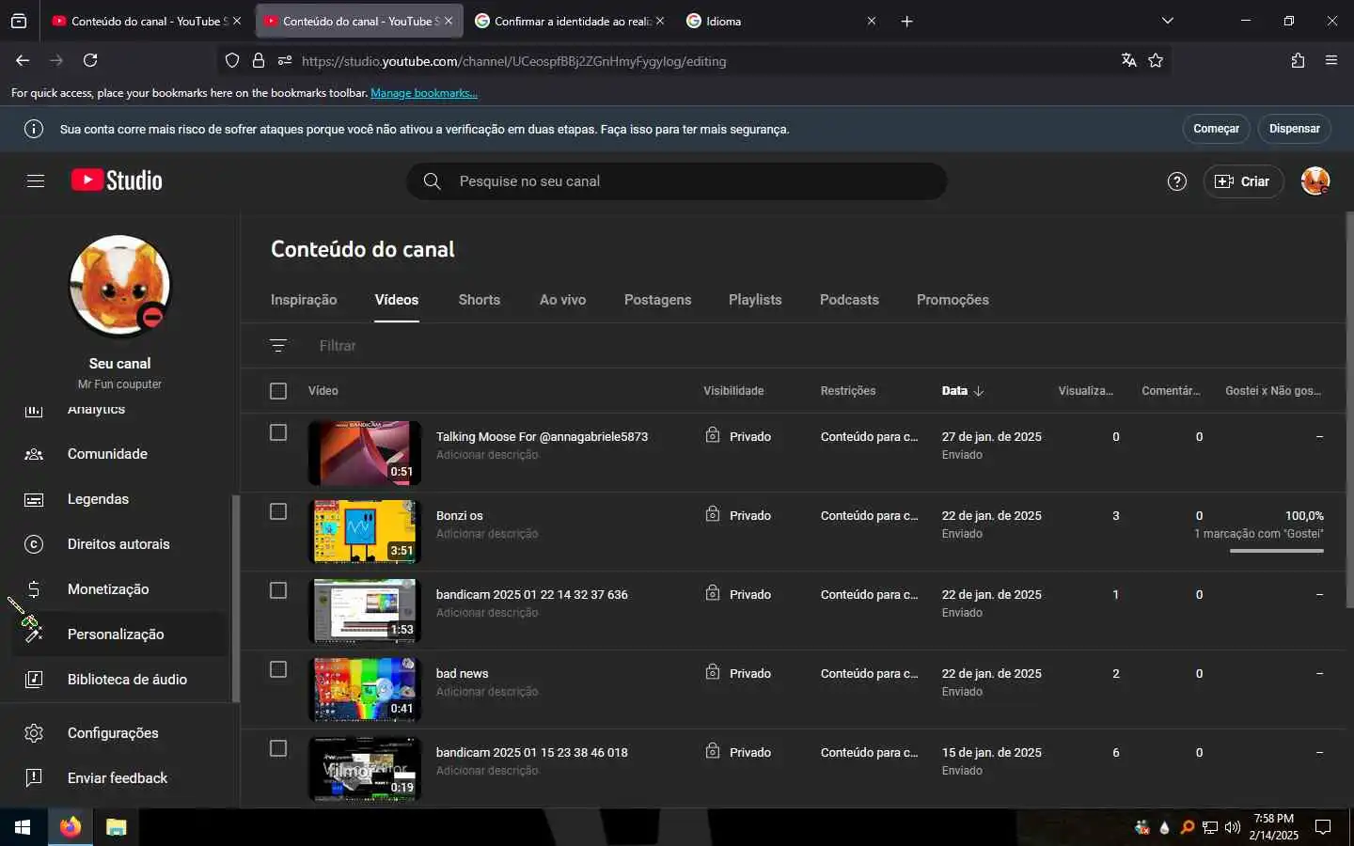Click the Direitos autorais copyright icon
Screen dimensions: 1354x846
(34, 544)
